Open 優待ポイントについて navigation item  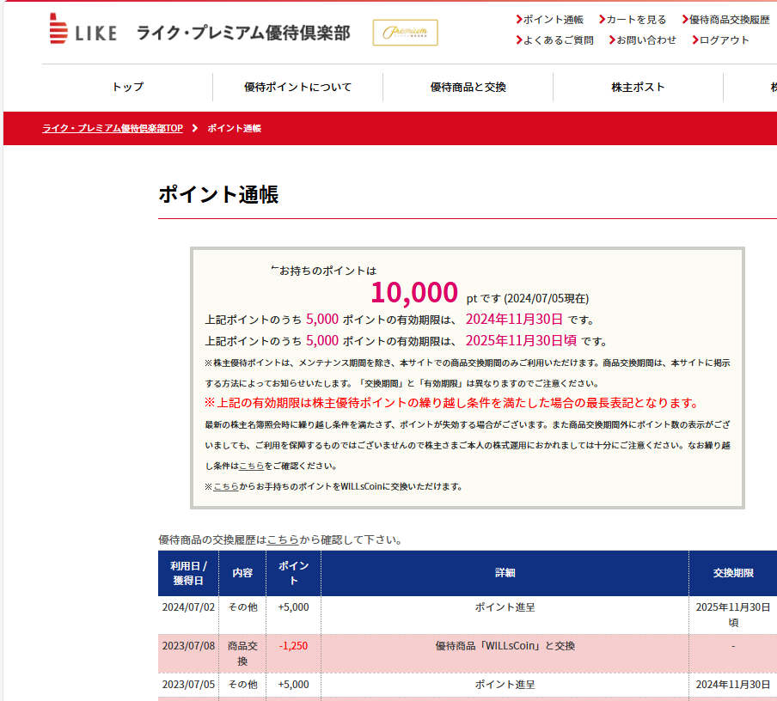pyautogui.click(x=297, y=87)
